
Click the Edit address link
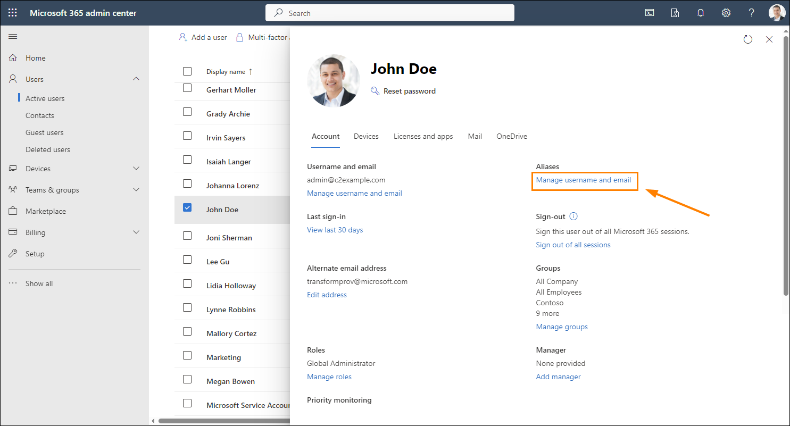tap(327, 295)
